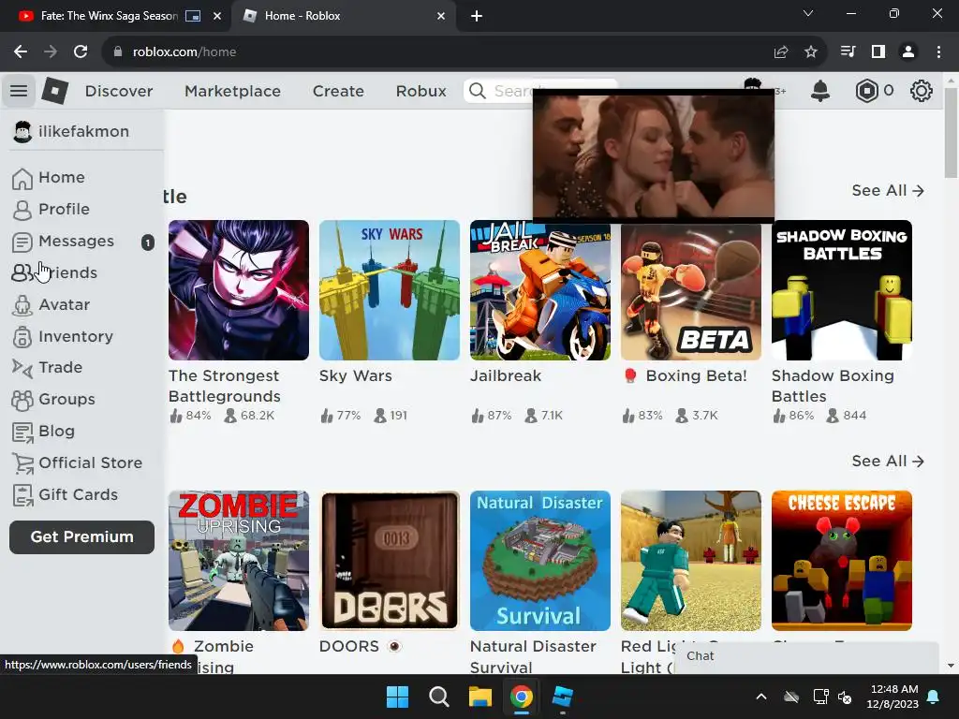Click See All for second game row

pos(888,461)
